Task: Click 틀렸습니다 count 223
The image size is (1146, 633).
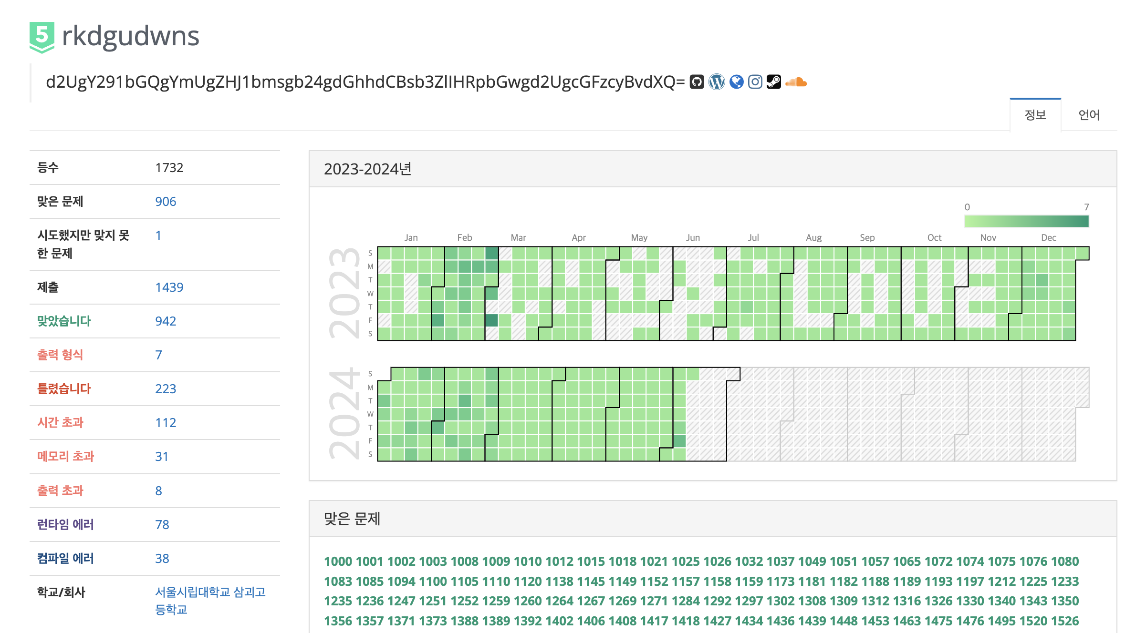Action: pos(166,389)
